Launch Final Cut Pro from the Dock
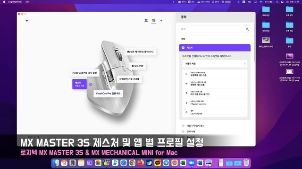Image resolution: width=302 pixels, height=169 pixels. pyautogui.click(x=107, y=163)
